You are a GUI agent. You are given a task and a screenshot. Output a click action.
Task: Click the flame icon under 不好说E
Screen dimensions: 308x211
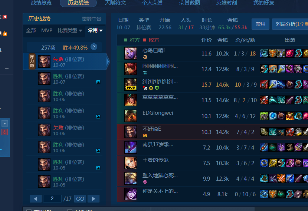click(x=145, y=135)
